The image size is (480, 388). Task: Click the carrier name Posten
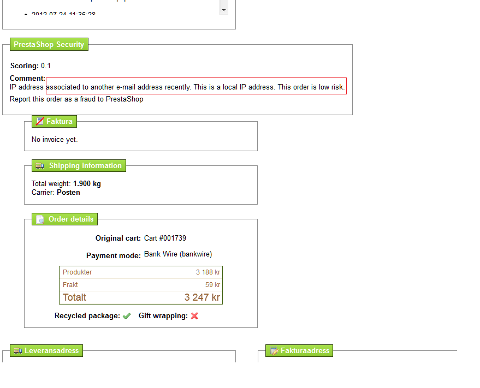tap(68, 193)
